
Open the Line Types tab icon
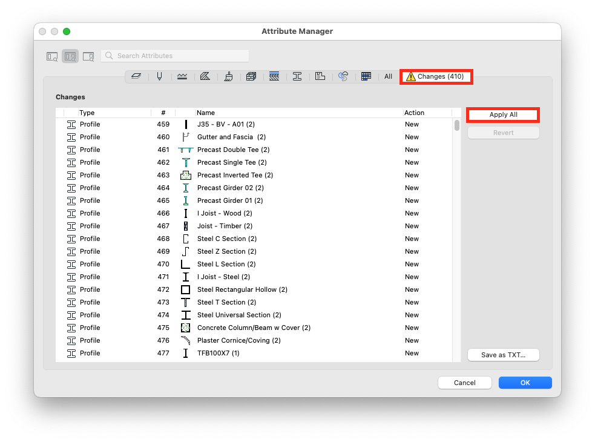[182, 76]
